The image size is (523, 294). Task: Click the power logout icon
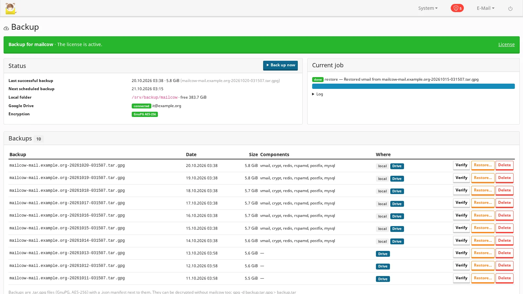click(510, 8)
